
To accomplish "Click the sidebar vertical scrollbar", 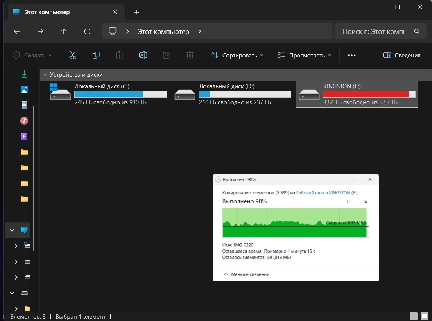I will coord(34,178).
